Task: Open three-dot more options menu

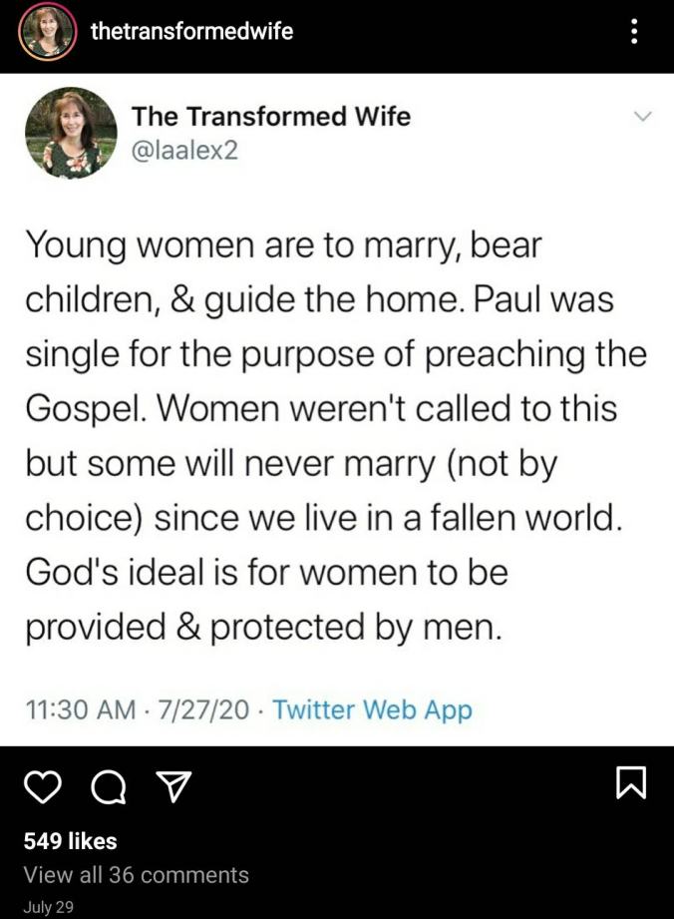Action: (x=635, y=31)
